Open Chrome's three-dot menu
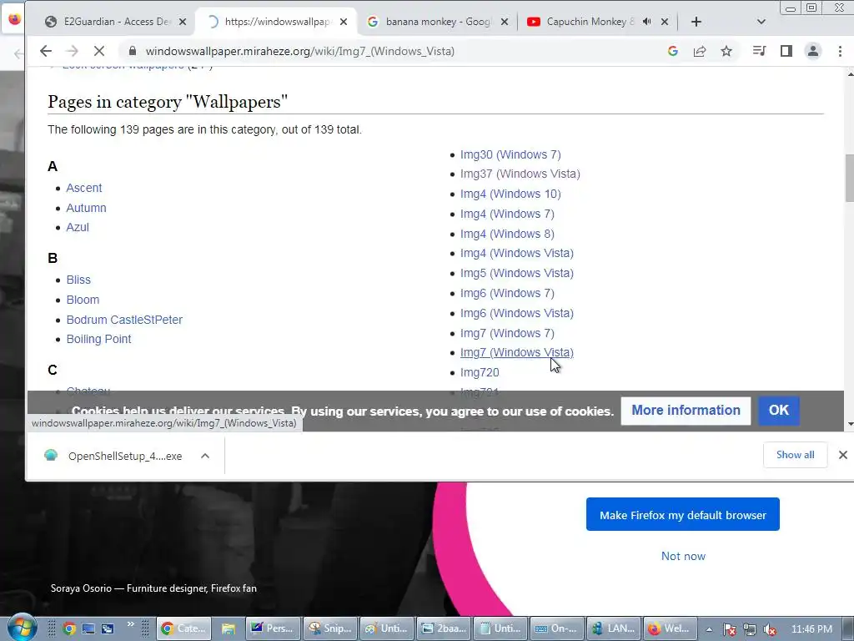Viewport: 854px width, 641px height. tap(840, 51)
